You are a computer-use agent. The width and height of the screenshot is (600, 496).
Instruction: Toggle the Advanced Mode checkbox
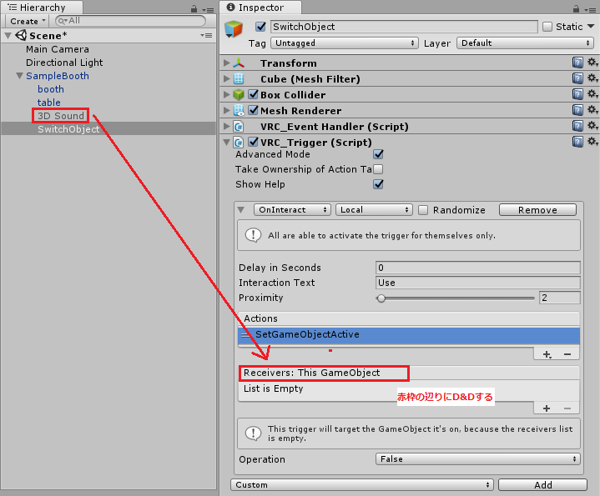click(378, 154)
